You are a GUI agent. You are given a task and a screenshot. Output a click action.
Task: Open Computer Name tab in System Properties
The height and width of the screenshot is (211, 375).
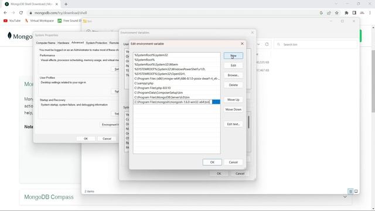[46, 43]
